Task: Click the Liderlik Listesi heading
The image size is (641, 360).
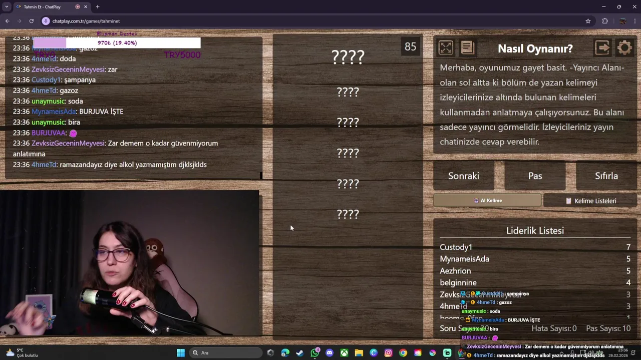Action: pos(535,230)
